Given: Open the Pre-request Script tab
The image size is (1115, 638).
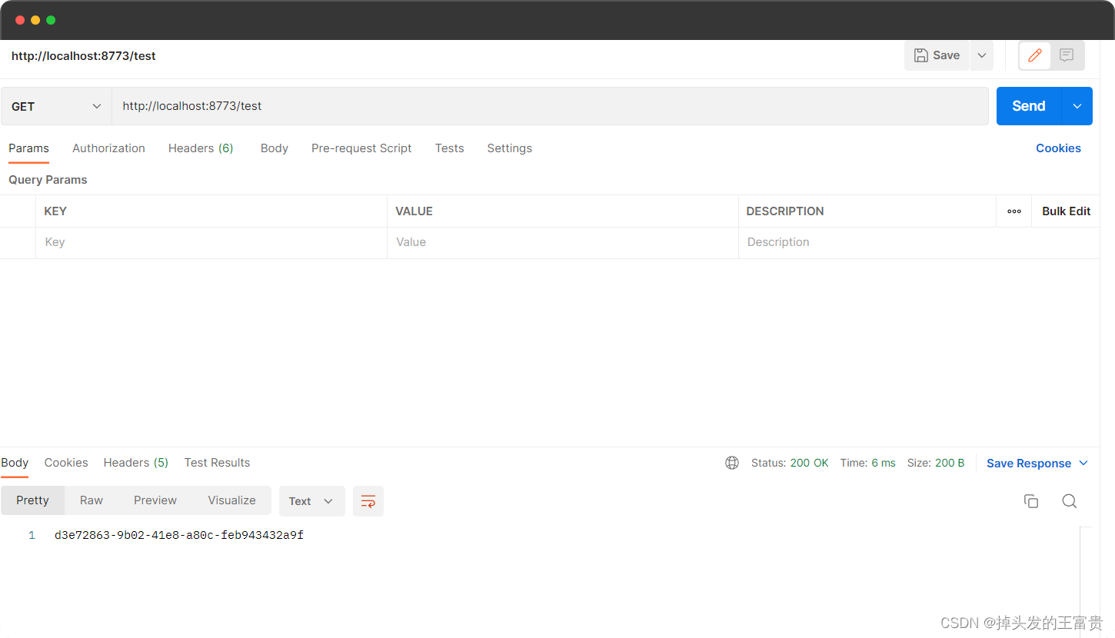Looking at the screenshot, I should [361, 148].
